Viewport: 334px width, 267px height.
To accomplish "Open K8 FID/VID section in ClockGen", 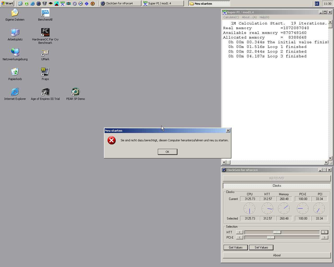I will [x=277, y=178].
